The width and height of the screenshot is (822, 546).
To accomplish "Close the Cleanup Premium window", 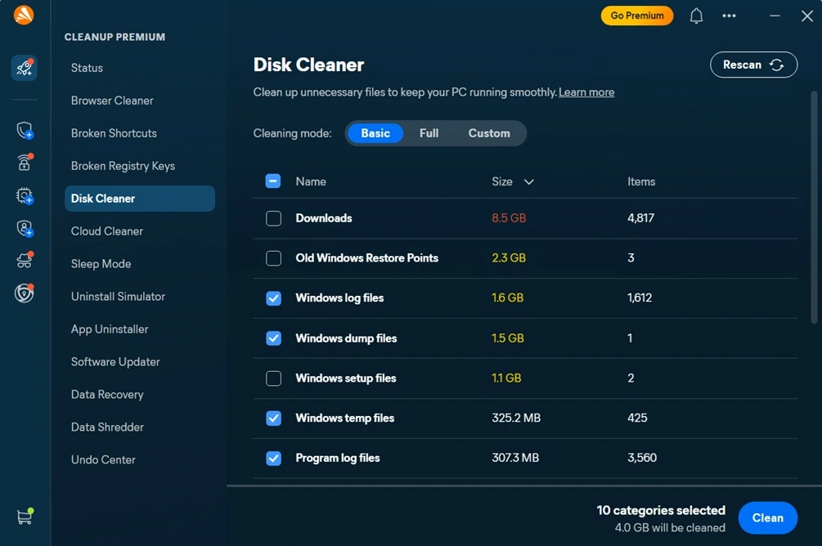I will 806,16.
